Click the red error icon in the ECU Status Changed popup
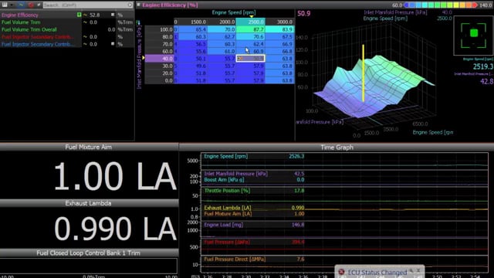 pyautogui.click(x=341, y=272)
